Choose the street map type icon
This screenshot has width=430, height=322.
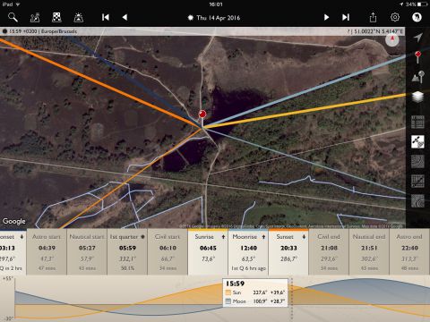click(417, 181)
